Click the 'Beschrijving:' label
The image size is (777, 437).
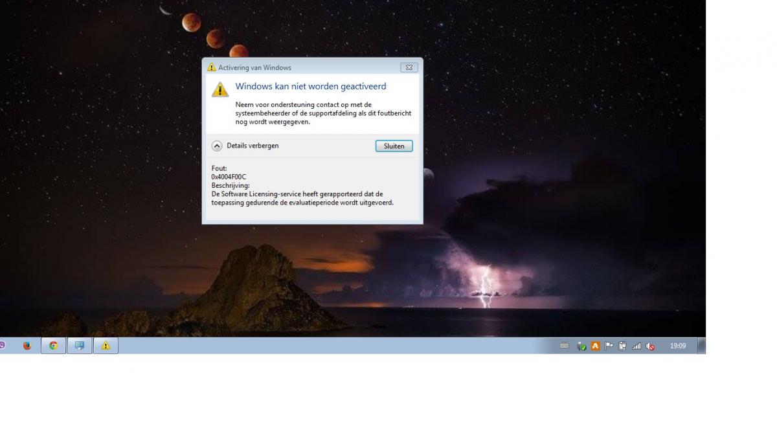[231, 185]
